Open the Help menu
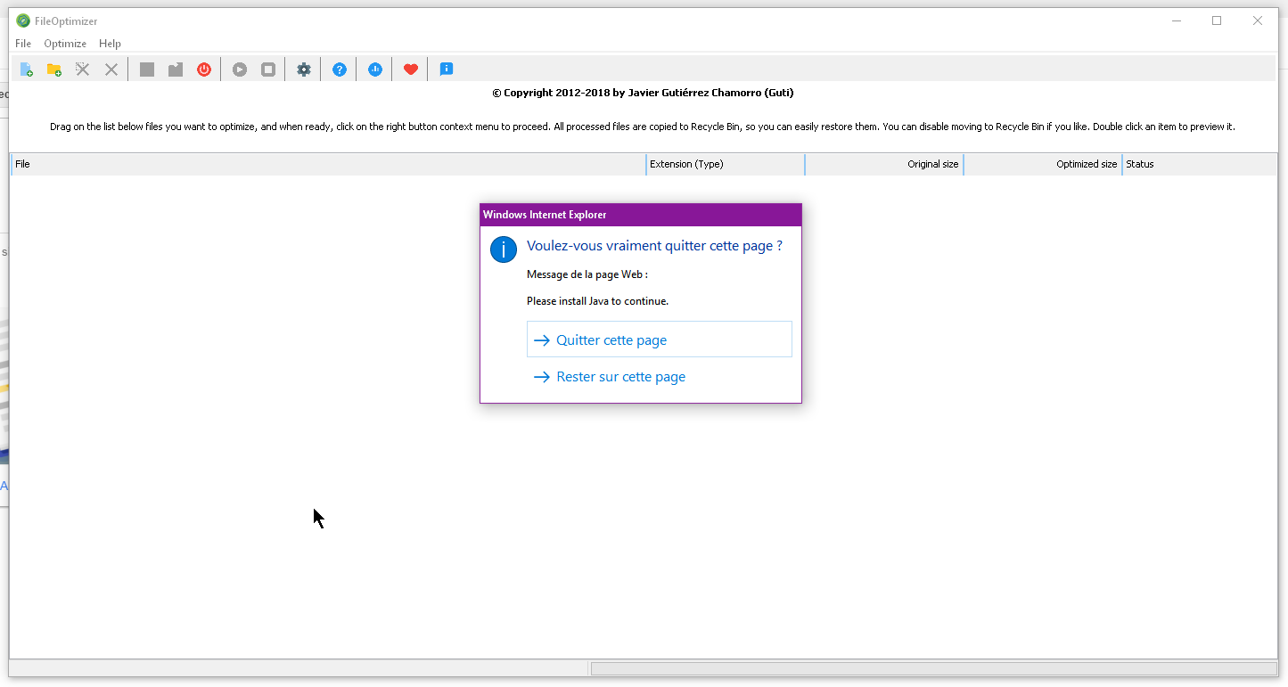The width and height of the screenshot is (1288, 687). pyautogui.click(x=110, y=44)
